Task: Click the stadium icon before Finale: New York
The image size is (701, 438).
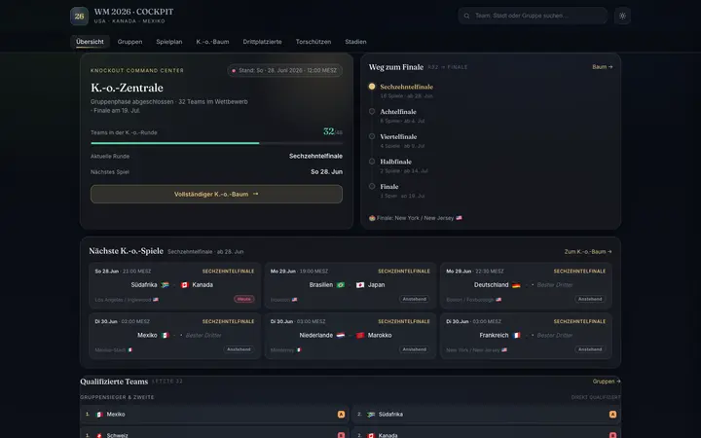Action: (x=372, y=218)
